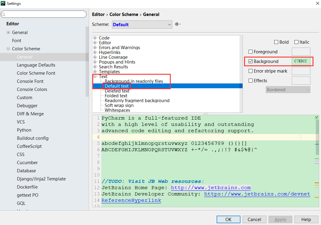Screen dimensions: 321x225
Task: Open Dockerfile color settings page
Action: [27, 187]
